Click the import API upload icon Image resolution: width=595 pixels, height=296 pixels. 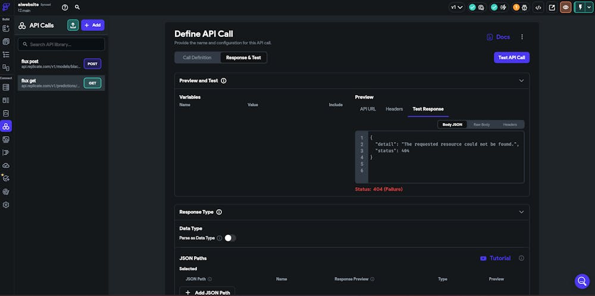click(73, 25)
